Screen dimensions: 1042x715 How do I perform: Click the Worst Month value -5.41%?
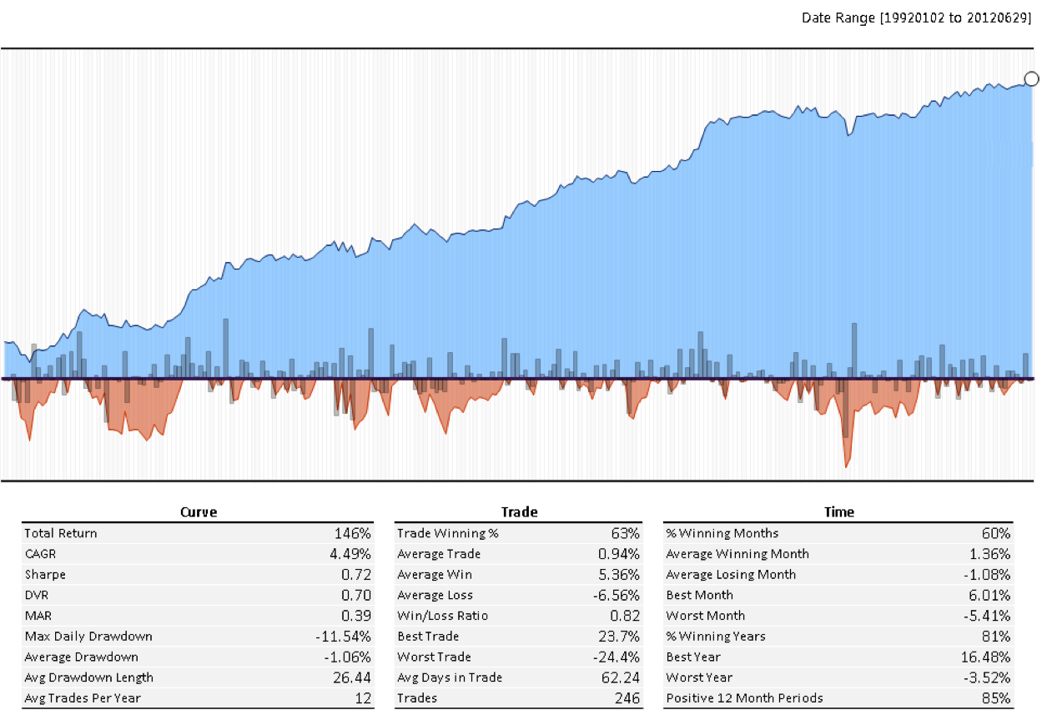coord(989,616)
